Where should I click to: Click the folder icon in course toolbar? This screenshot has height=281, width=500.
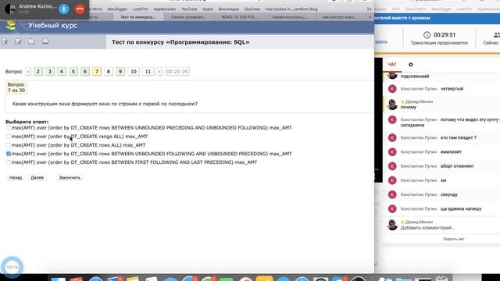[31, 41]
